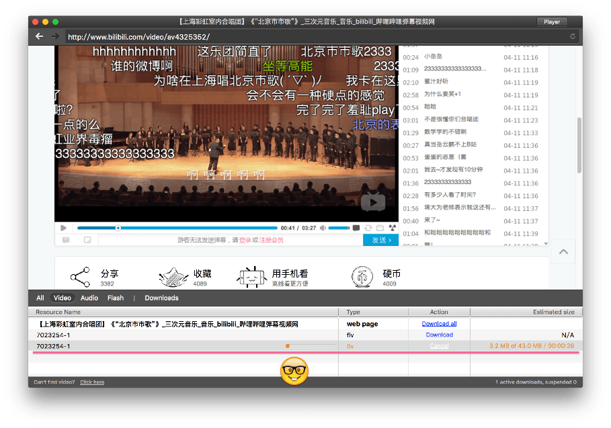The width and height of the screenshot is (611, 428).
Task: Click the back-to-top chevron button
Action: click(563, 252)
